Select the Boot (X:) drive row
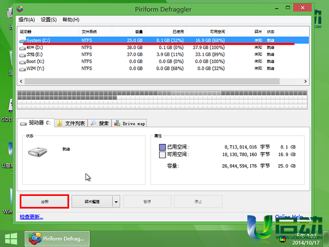 (x=163, y=61)
